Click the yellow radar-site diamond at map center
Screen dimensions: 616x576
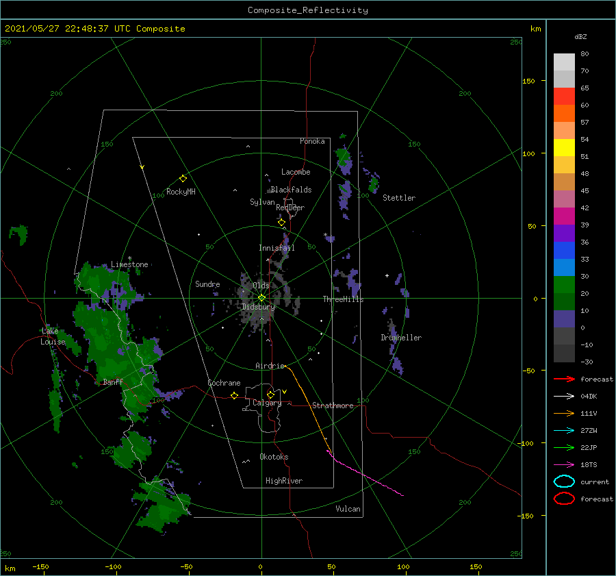coord(261,298)
